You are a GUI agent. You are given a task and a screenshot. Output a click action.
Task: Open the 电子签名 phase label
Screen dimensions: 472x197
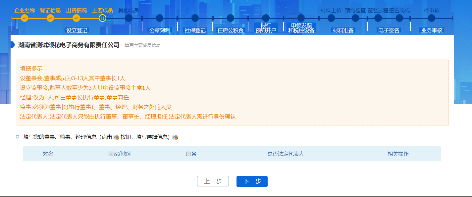click(389, 30)
